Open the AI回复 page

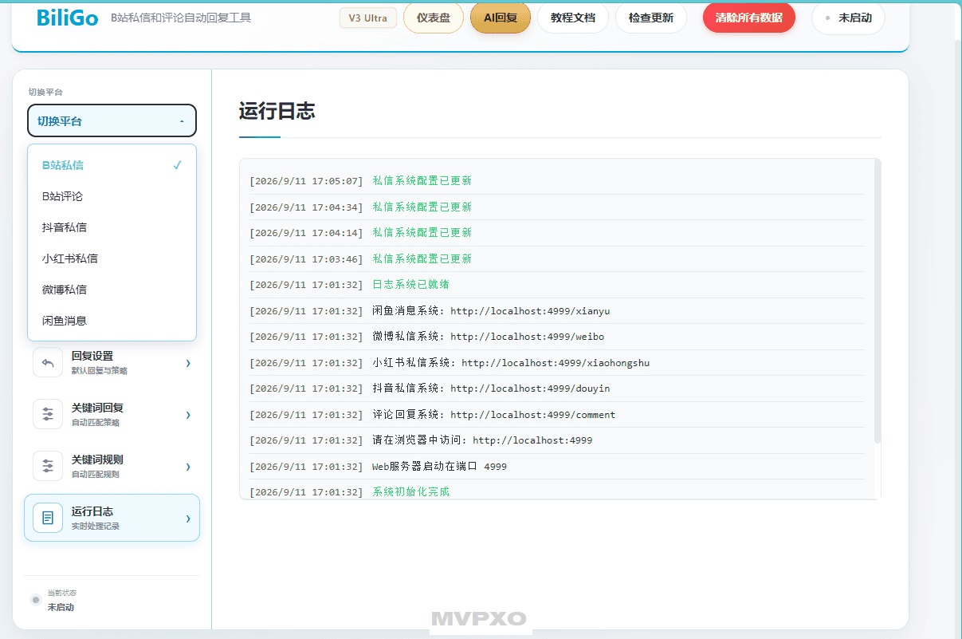point(501,18)
